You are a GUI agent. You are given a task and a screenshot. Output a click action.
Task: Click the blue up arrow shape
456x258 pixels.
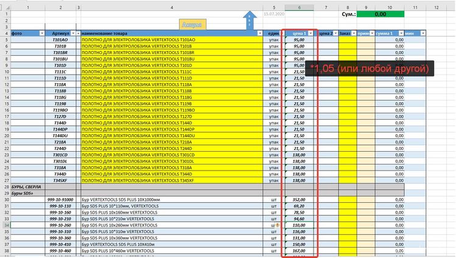pyautogui.click(x=250, y=20)
